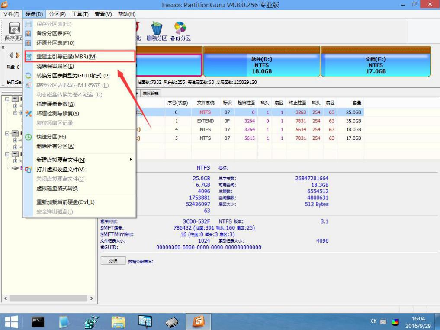
Task: Select the 文档(E:) partition block
Action: (376, 65)
